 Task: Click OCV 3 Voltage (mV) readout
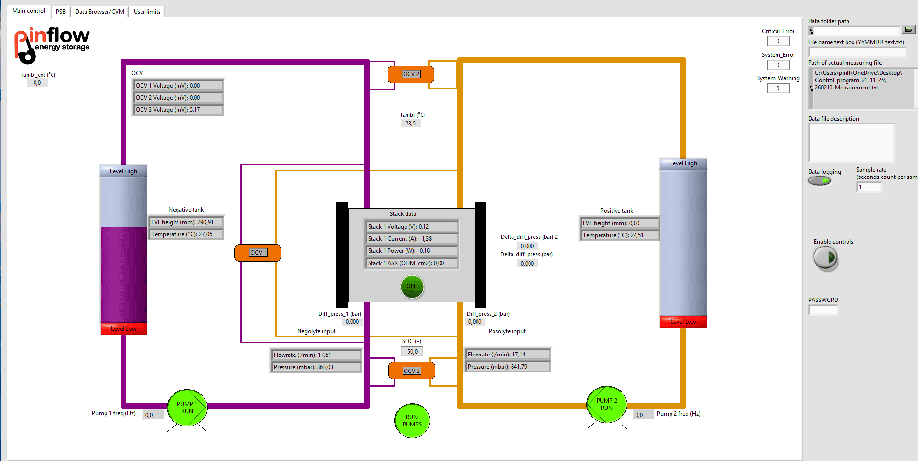(178, 110)
